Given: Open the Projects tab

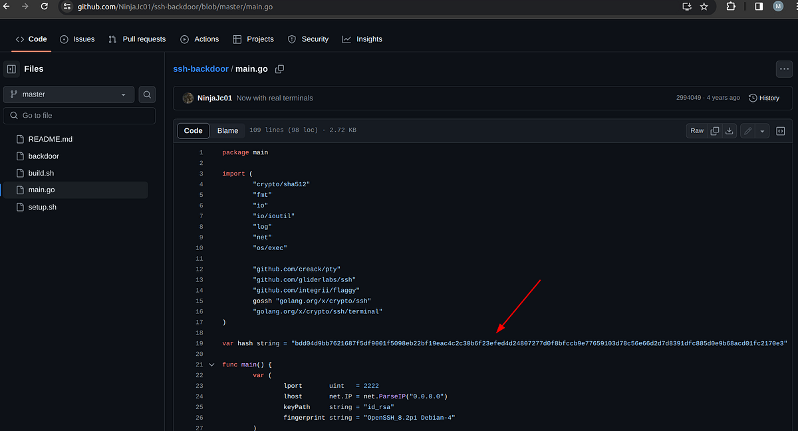Looking at the screenshot, I should coord(253,39).
